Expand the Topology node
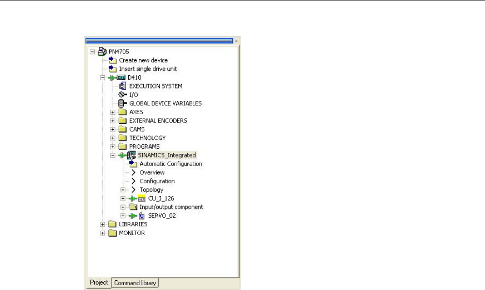The width and height of the screenshot is (485, 290). tap(123, 190)
